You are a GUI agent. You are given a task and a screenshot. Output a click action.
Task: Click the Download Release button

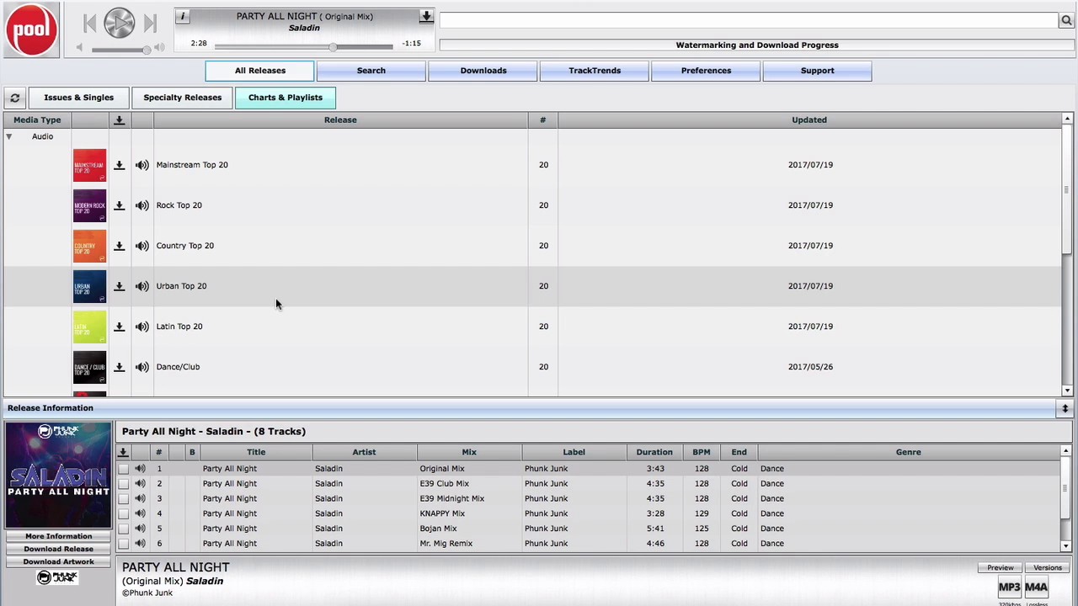point(58,549)
